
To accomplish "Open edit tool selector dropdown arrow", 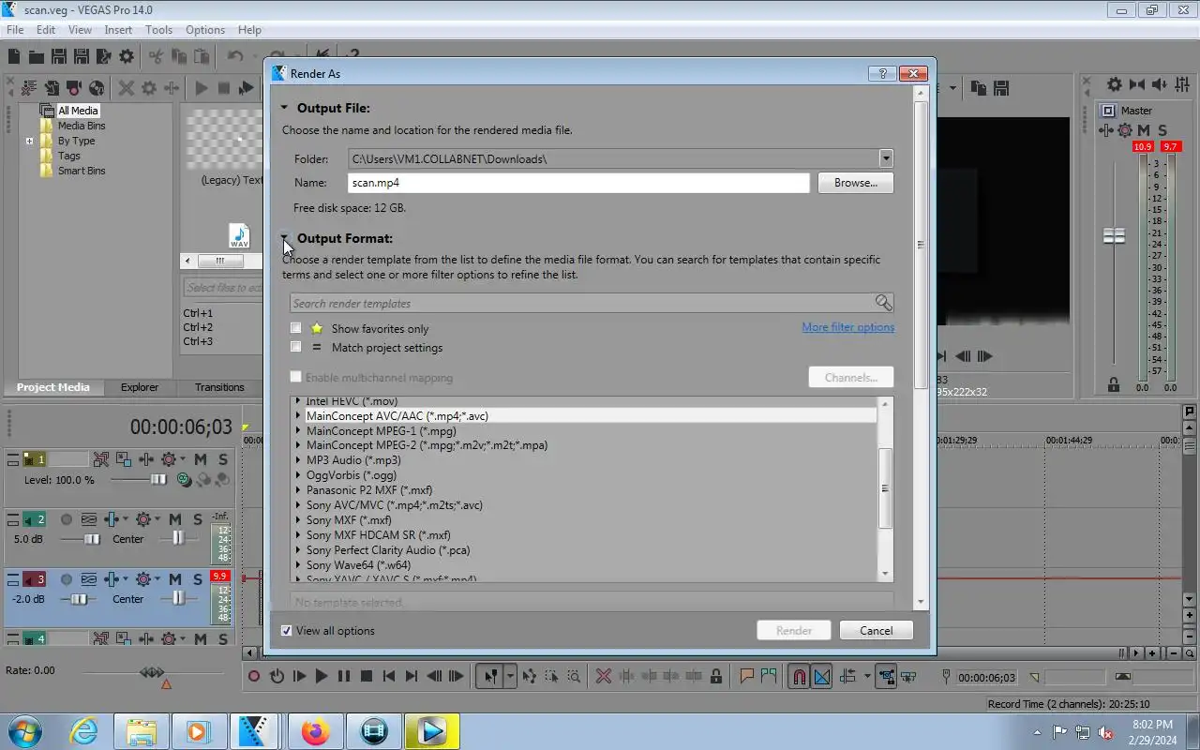I will (510, 676).
